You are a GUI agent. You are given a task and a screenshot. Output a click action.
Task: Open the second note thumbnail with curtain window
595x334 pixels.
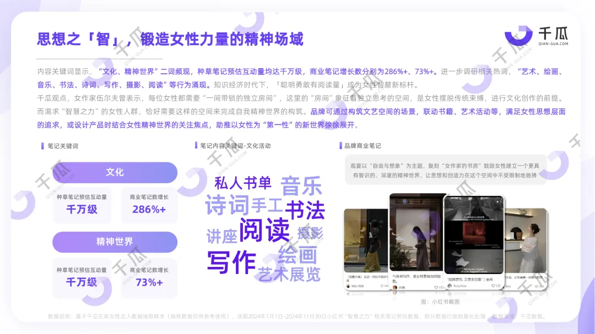point(417,242)
